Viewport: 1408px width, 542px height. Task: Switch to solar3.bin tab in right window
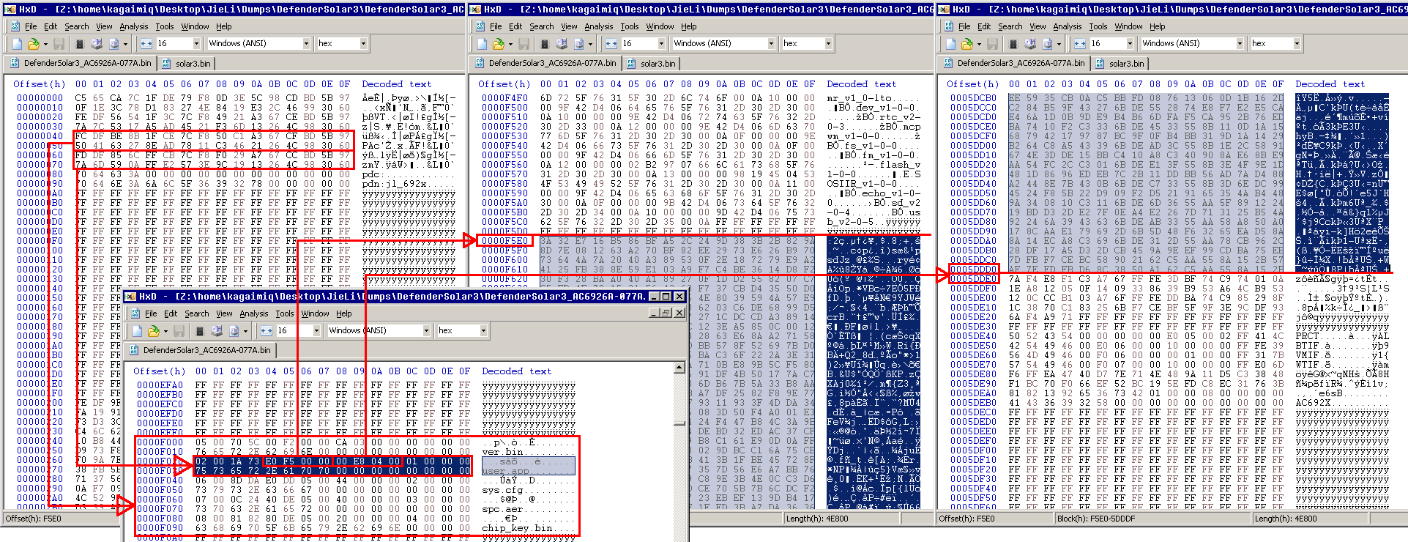coord(1121,64)
